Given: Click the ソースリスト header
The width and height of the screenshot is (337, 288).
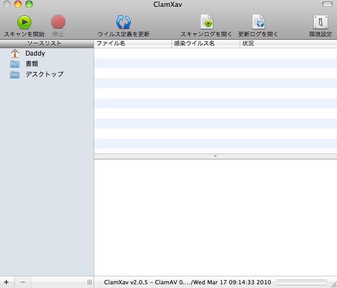Looking at the screenshot, I should pos(47,43).
